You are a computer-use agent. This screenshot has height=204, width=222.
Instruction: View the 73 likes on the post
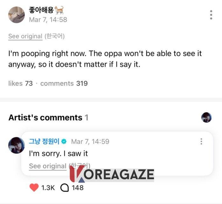point(21,83)
